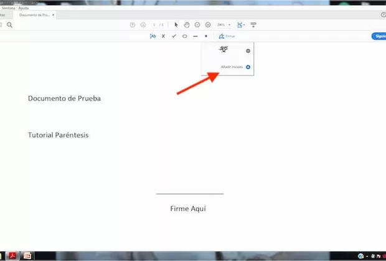Image resolution: width=386 pixels, height=261 pixels.
Task: Click Añadir iniciales plus icon
Action: (x=248, y=67)
